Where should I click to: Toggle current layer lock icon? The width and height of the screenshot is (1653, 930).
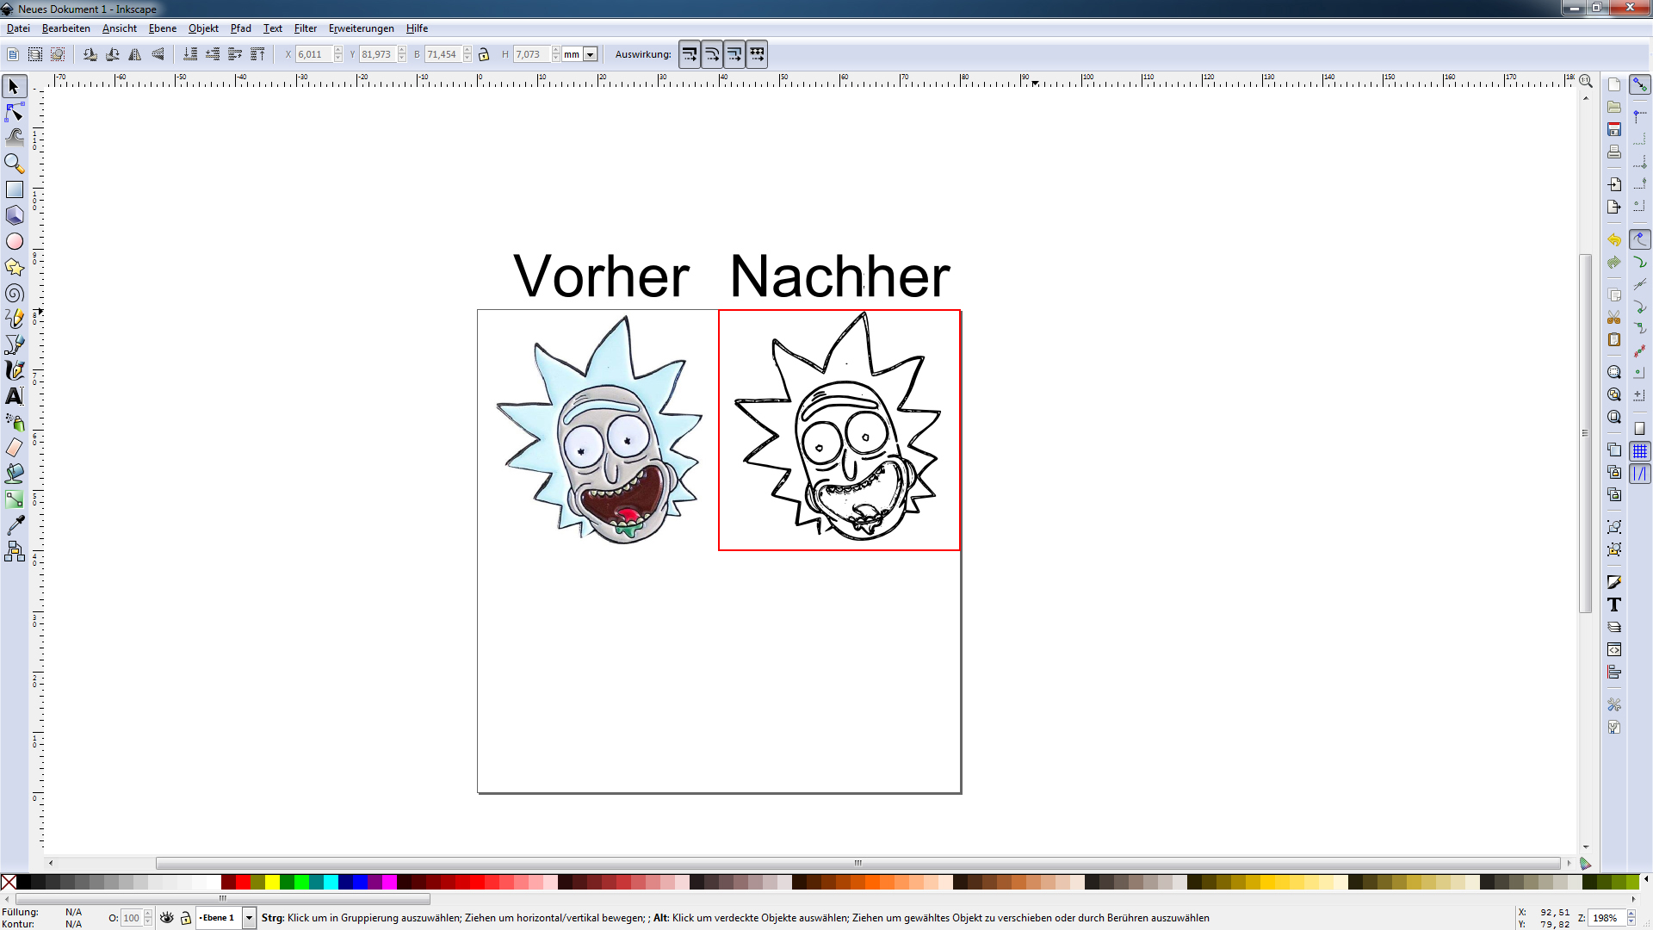pyautogui.click(x=185, y=918)
